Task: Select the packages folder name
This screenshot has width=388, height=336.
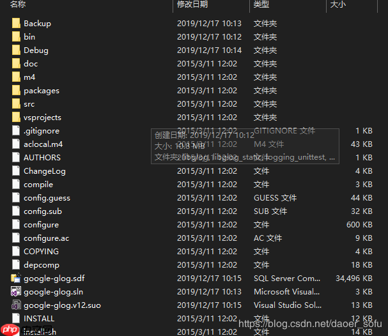Action: tap(42, 91)
